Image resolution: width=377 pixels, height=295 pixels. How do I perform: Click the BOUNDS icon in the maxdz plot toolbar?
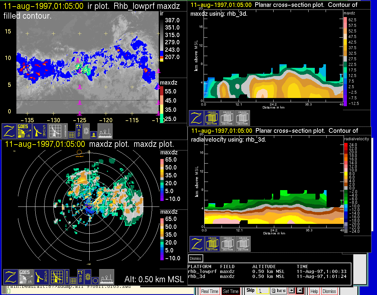tap(67, 277)
